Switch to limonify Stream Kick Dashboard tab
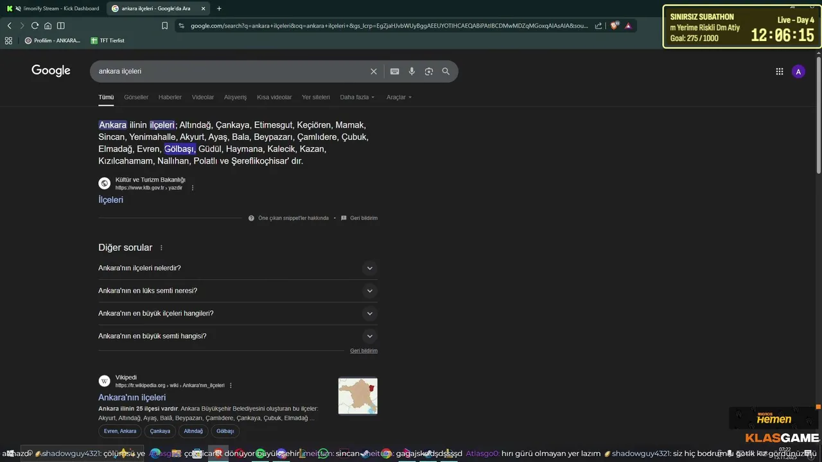Screen dimensions: 822x462 pyautogui.click(x=53, y=8)
